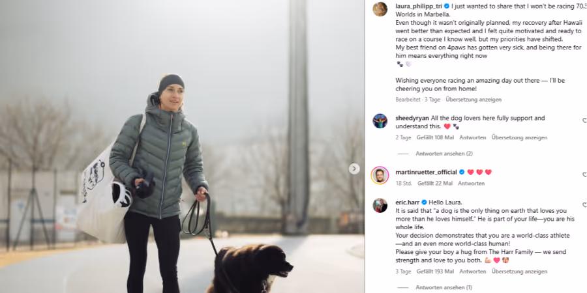Image resolution: width=587 pixels, height=293 pixels.
Task: Expand 2 replies under sheedyryan's comment
Action: coord(444,154)
